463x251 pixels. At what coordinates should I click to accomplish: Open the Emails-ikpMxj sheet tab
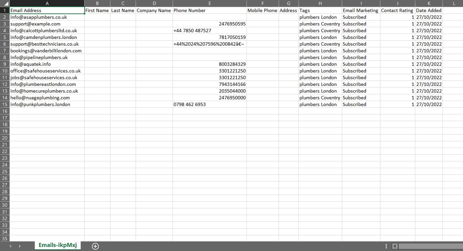58,245
